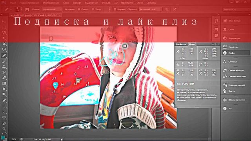Select the Rectangular Marquee tool
Screen dimensions: 251x141
point(4,27)
